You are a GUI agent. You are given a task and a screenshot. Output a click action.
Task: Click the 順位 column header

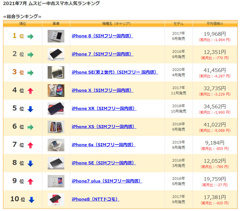[x=23, y=23]
